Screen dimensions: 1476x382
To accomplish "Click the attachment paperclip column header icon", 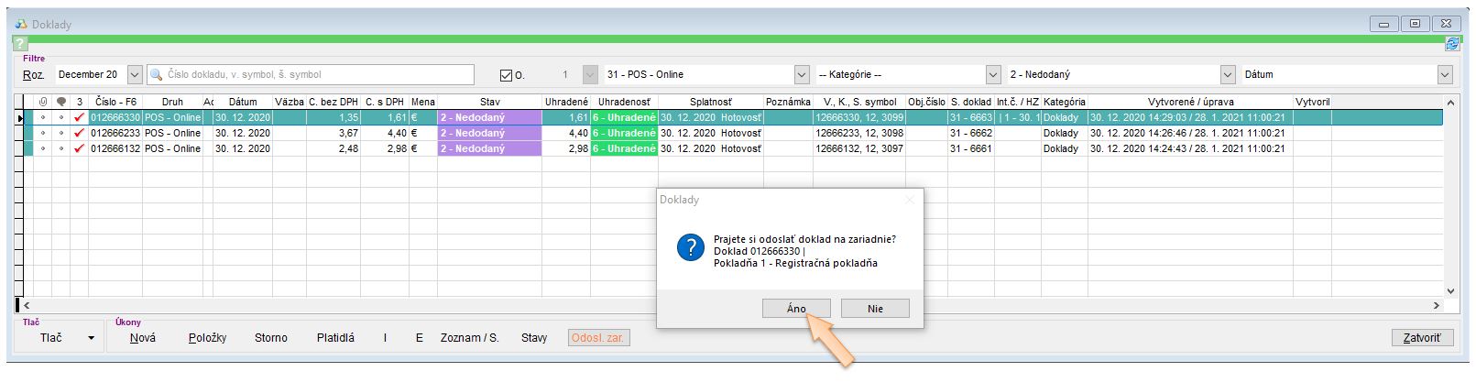I will 43,102.
